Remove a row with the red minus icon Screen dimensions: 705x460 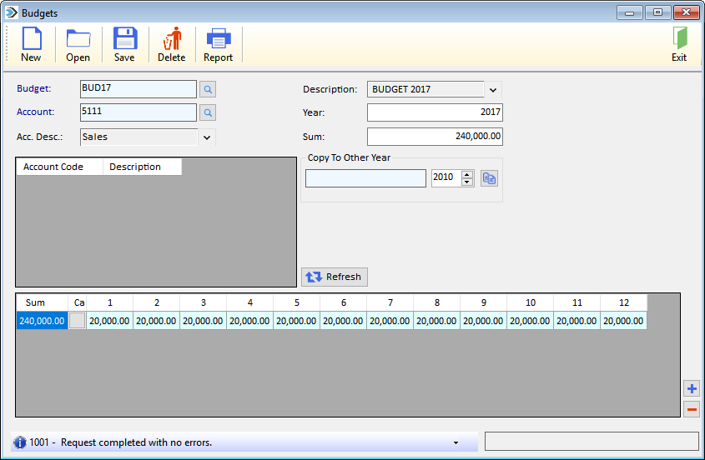tap(692, 409)
